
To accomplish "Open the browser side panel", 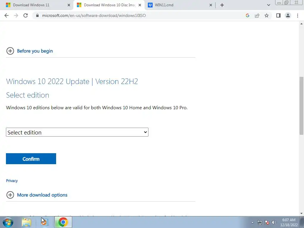I will pos(278,15).
